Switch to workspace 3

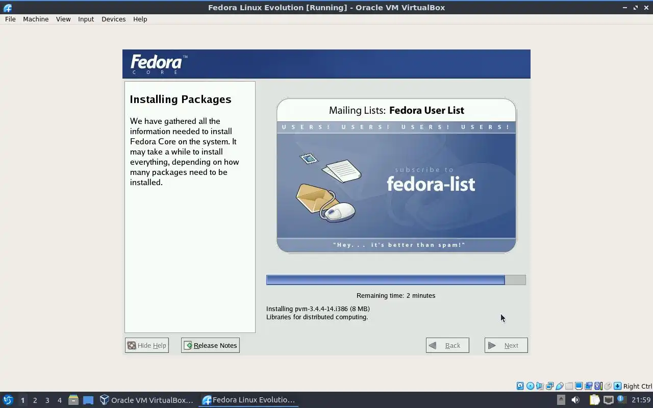pos(47,400)
